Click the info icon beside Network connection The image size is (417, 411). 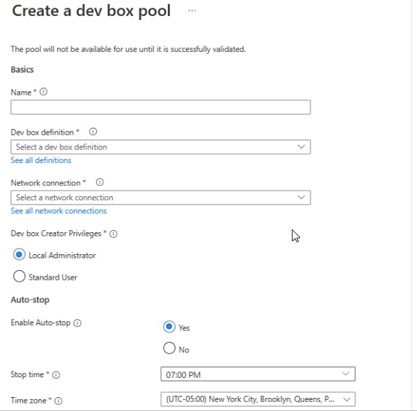tap(100, 182)
